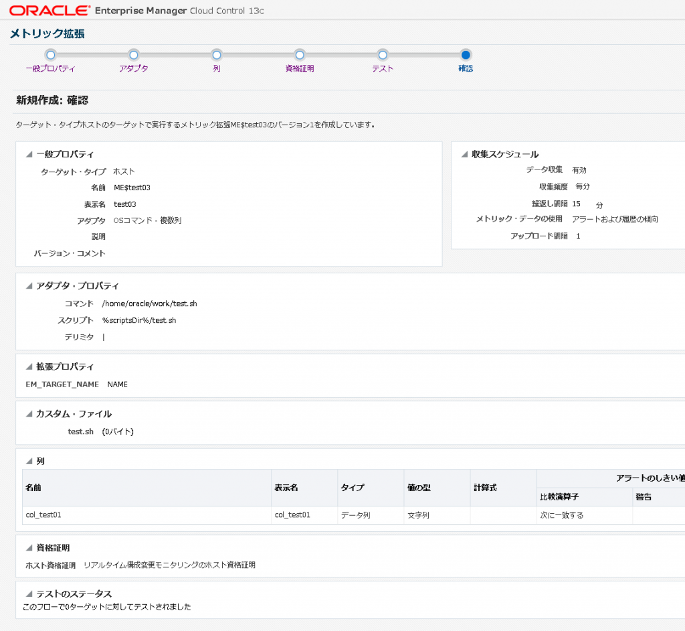Click the メトリック拡張 page title
The width and height of the screenshot is (685, 631).
tap(47, 33)
